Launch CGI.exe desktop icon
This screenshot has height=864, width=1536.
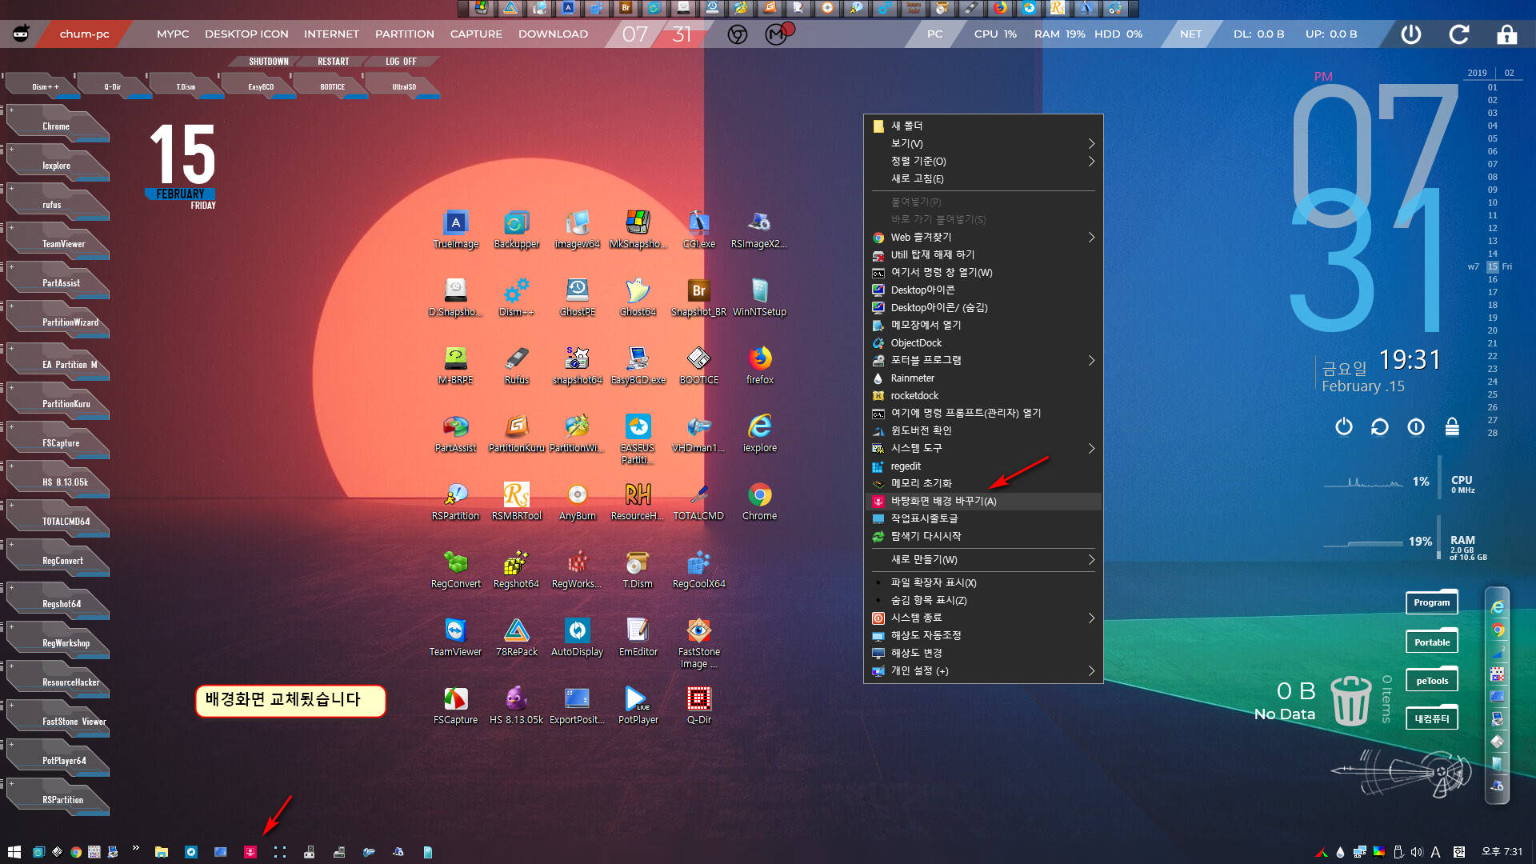pos(698,230)
